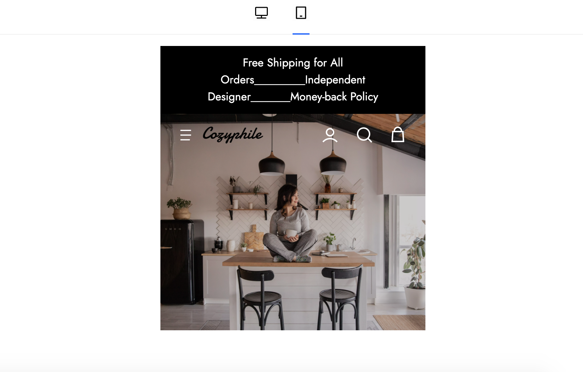This screenshot has height=372, width=583.
Task: Click the blue active-tab underline indicator
Action: [301, 34]
